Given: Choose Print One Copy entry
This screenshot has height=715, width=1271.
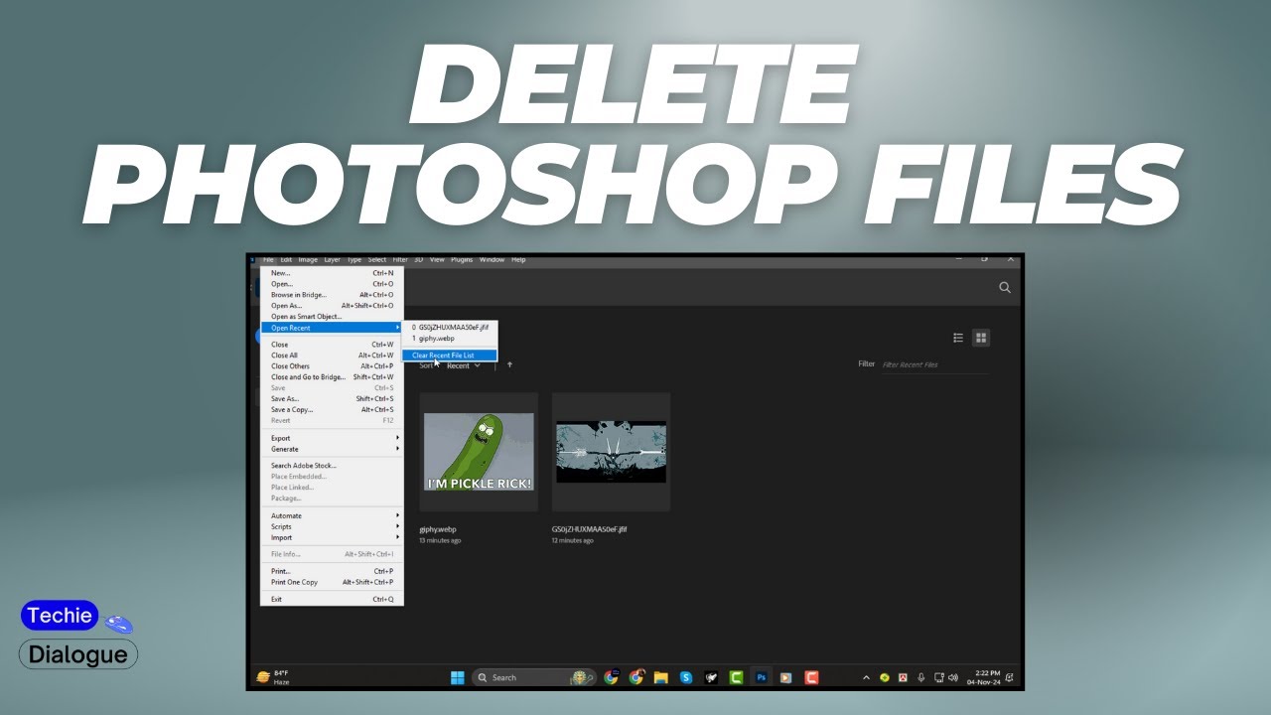Looking at the screenshot, I should pyautogui.click(x=332, y=582).
